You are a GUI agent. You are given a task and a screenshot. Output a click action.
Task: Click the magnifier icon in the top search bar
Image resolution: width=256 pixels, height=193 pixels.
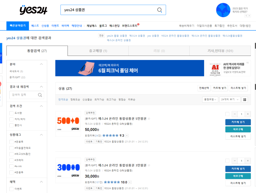click(x=159, y=10)
